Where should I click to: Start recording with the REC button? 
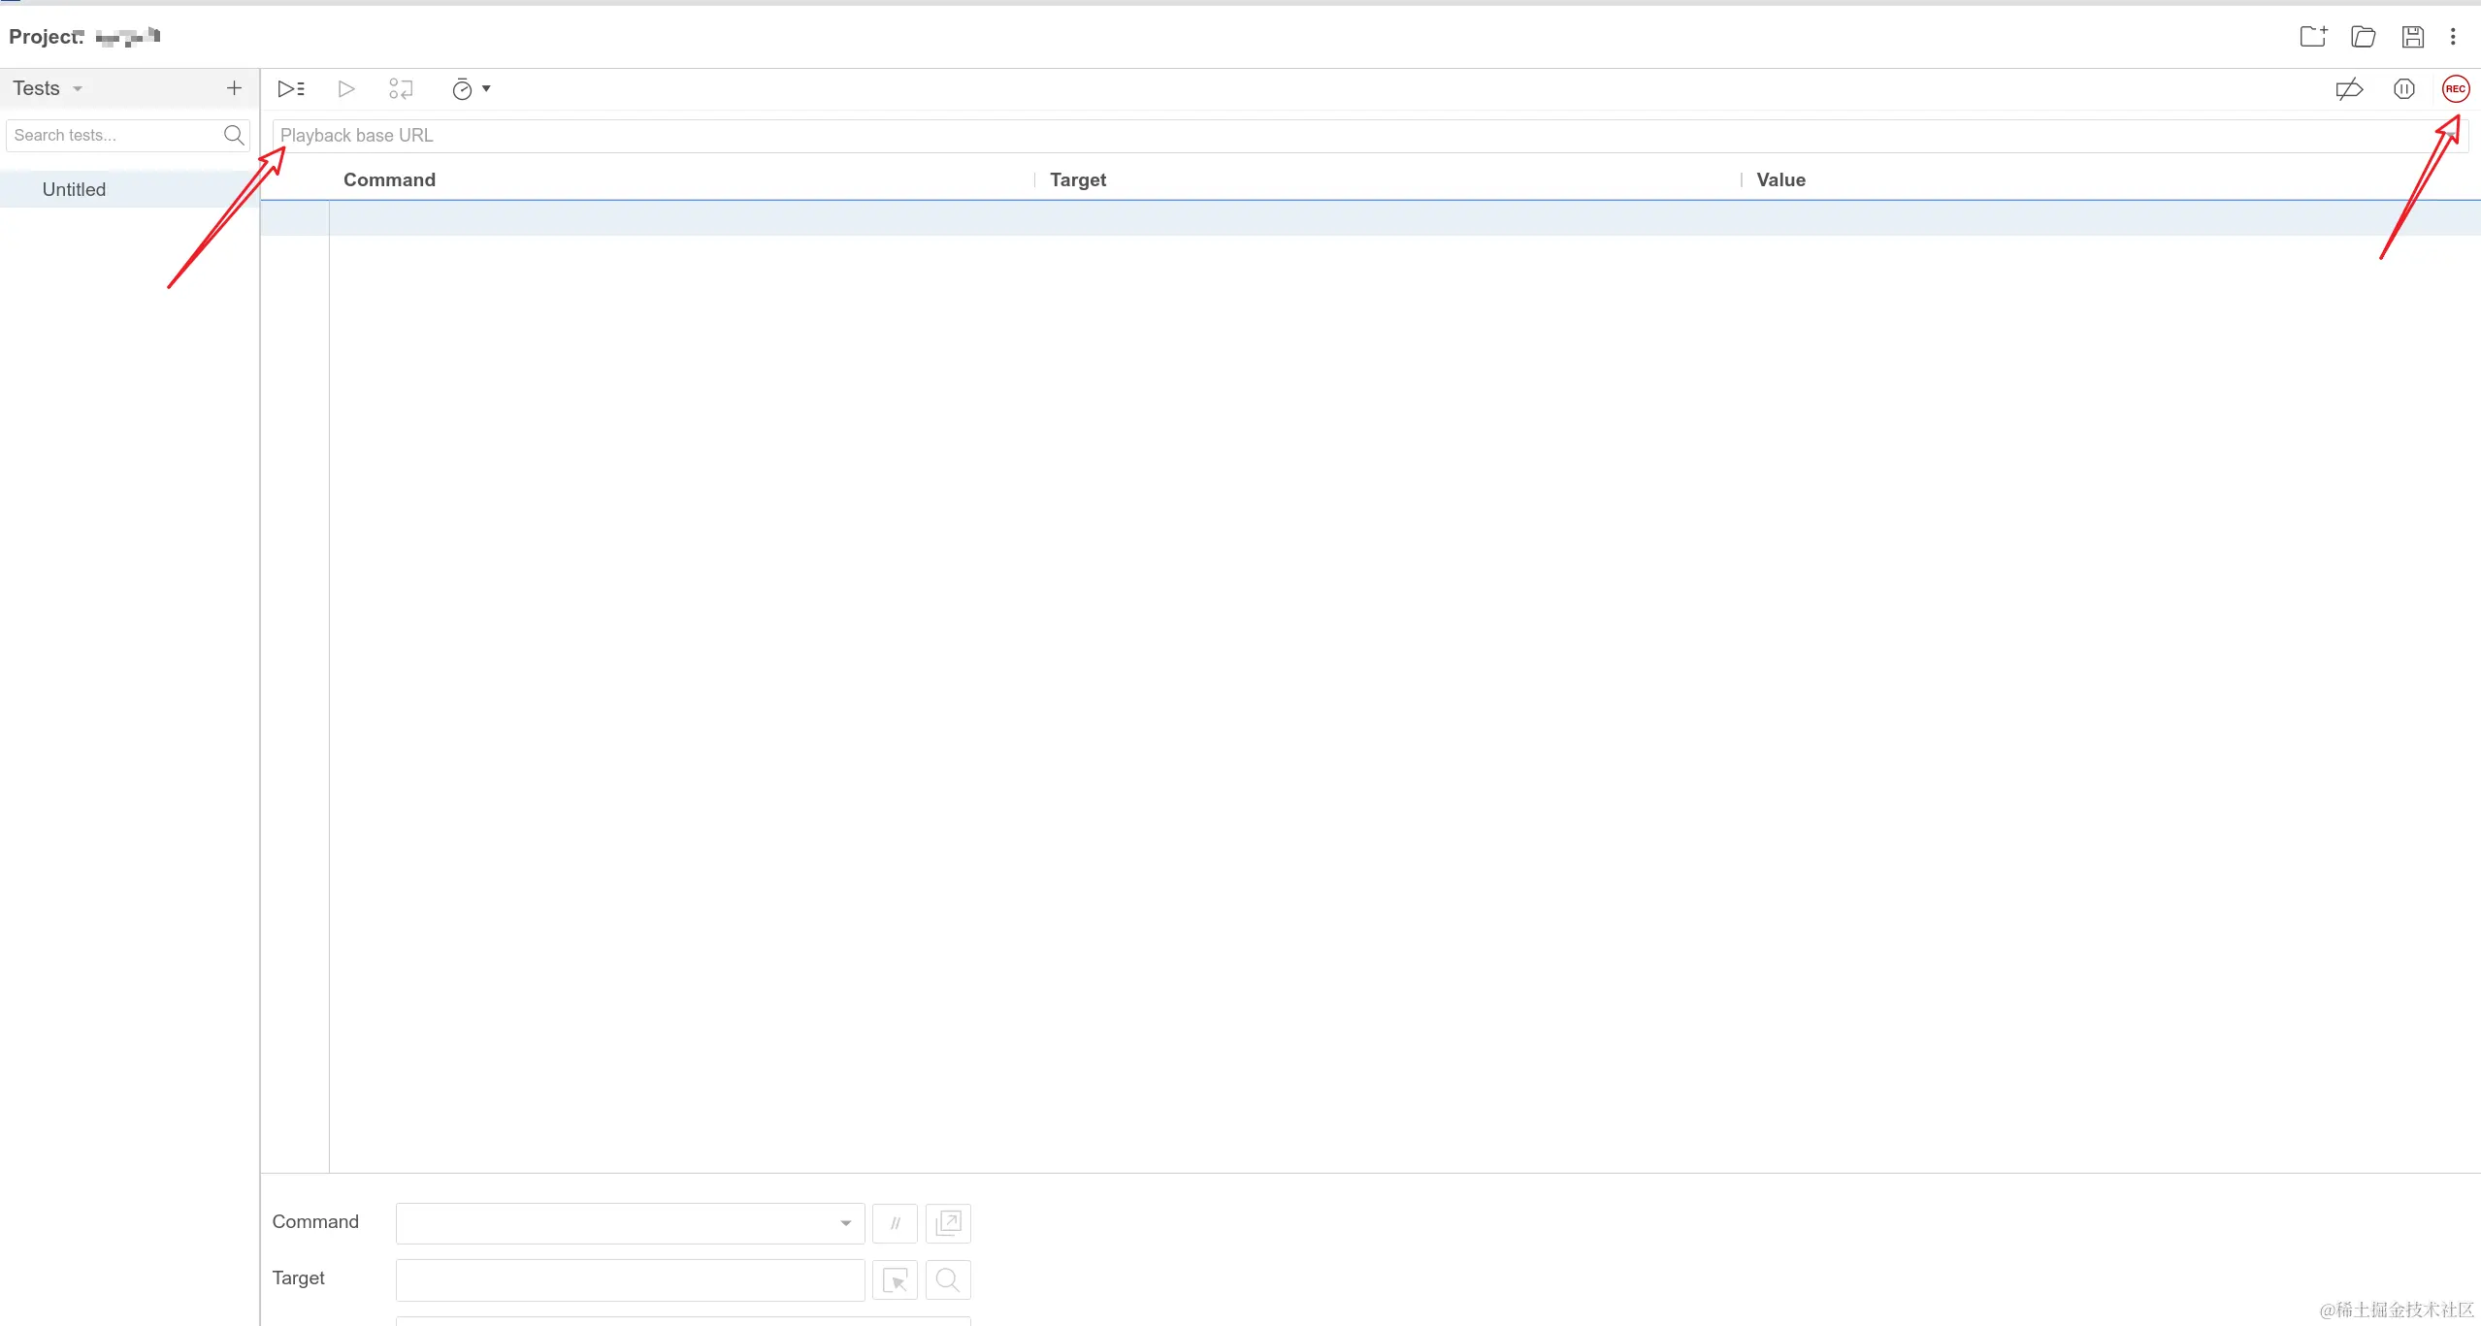tap(2455, 89)
